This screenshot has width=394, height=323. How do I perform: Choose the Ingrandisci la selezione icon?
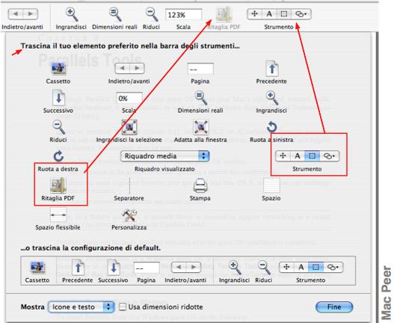pyautogui.click(x=129, y=127)
